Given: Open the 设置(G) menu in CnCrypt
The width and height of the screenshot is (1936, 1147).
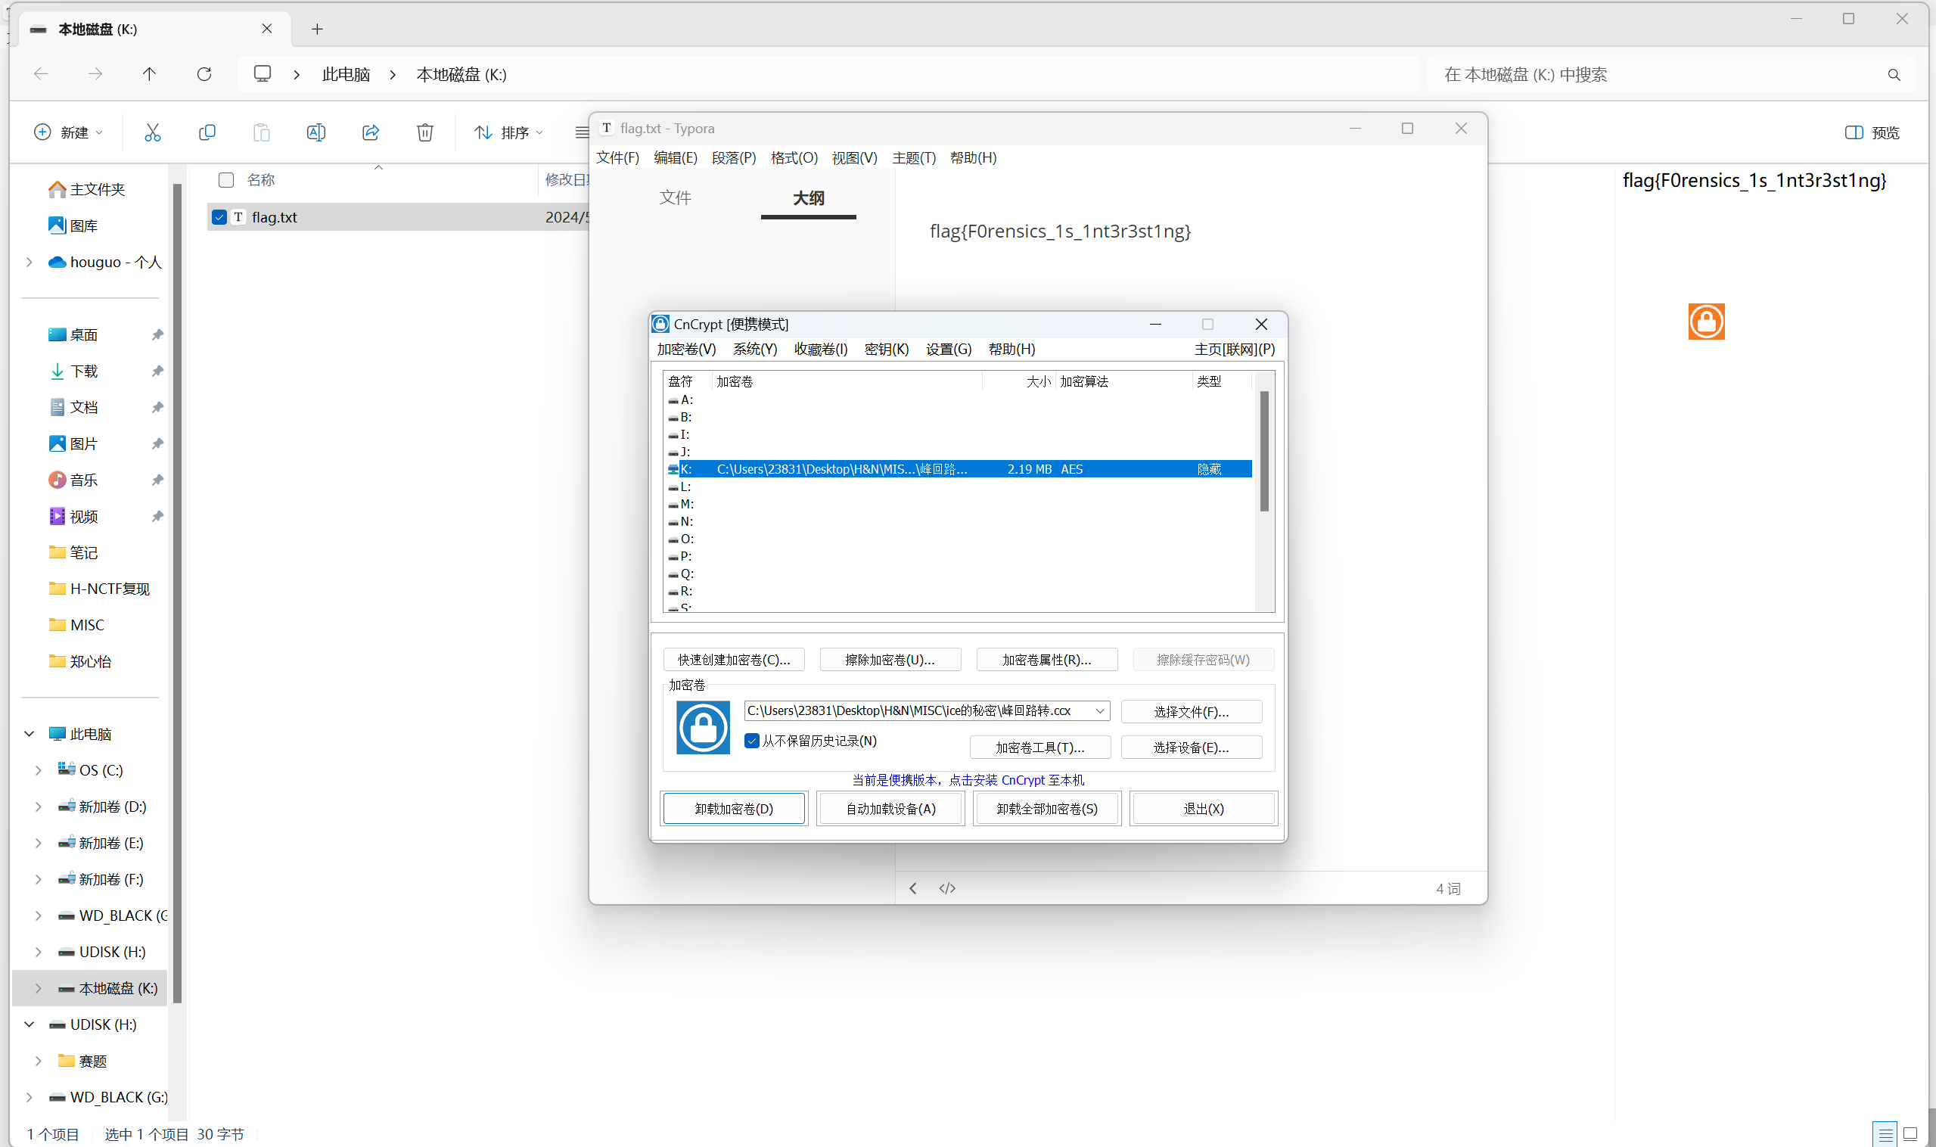Looking at the screenshot, I should (948, 349).
